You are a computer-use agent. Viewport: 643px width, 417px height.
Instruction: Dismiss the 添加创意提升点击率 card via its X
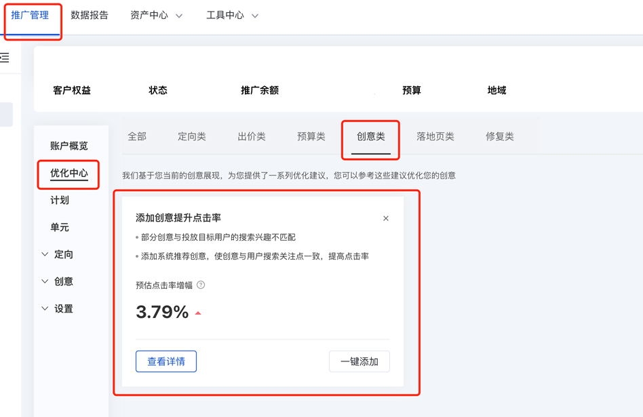pyautogui.click(x=386, y=218)
